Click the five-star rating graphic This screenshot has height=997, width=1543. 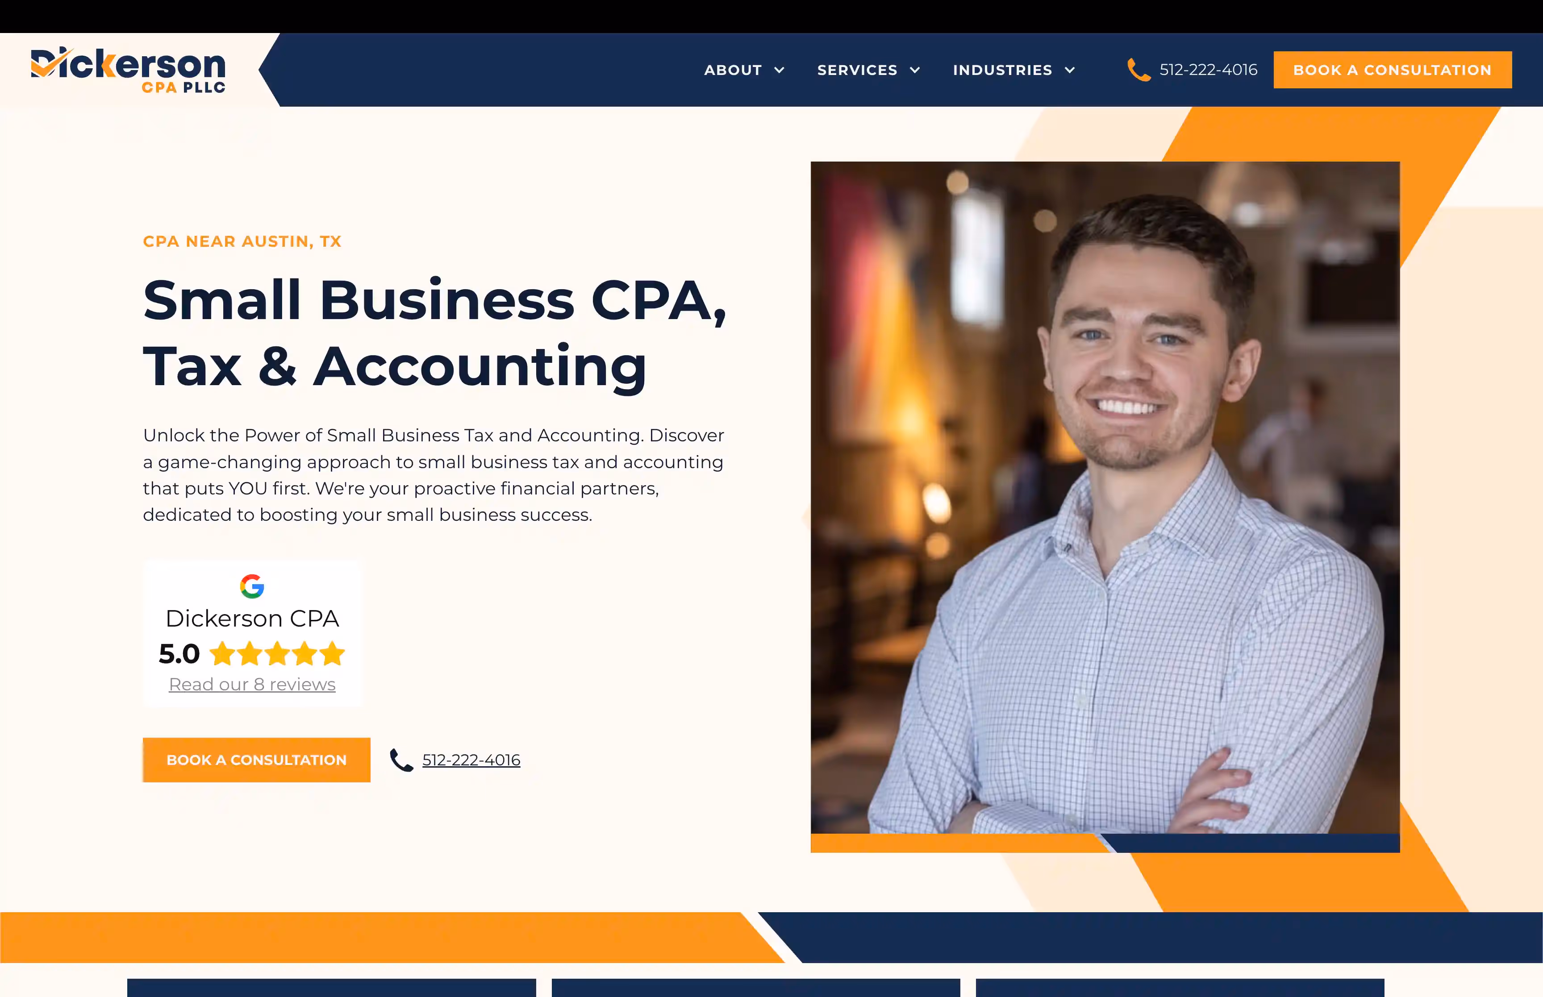coord(277,654)
